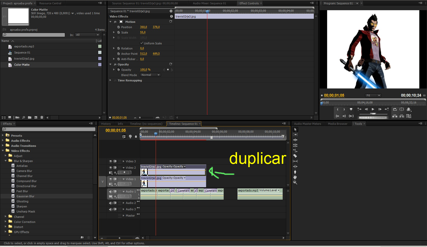Click the label color of exportado.mp3
This screenshot has width=427, height=247.
coord(100,46)
